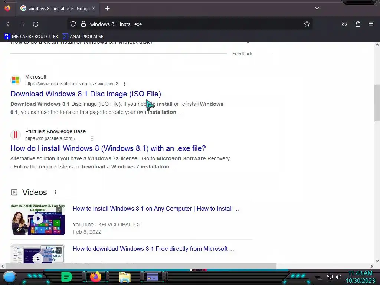Open the more options dots for Microsoft result
Screen dimensions: 380x285
coord(125,84)
